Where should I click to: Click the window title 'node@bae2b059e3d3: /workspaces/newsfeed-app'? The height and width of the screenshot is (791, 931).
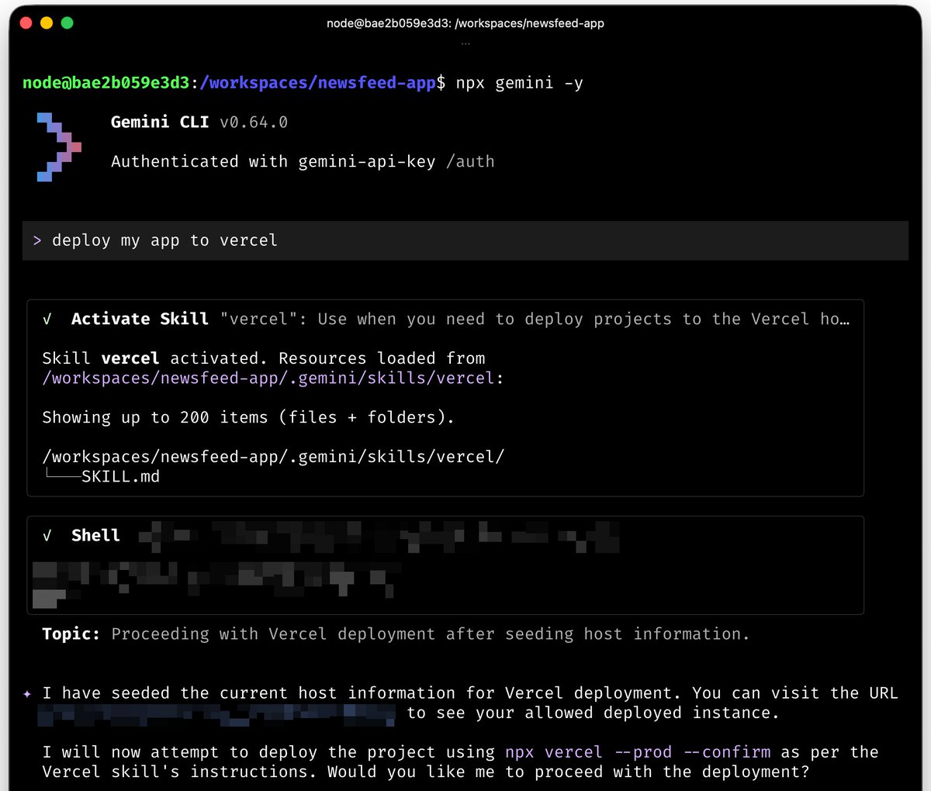point(465,23)
